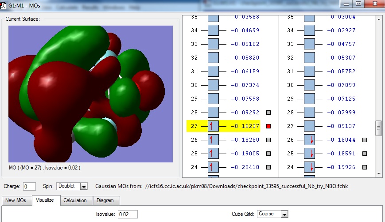Select beta orbital 33 empty box
This screenshot has height=222, width=385.
click(x=309, y=44)
